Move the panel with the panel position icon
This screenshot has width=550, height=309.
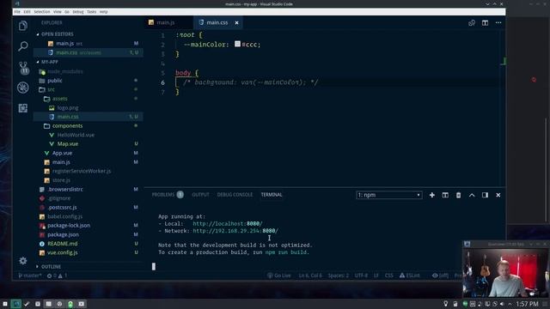(485, 195)
